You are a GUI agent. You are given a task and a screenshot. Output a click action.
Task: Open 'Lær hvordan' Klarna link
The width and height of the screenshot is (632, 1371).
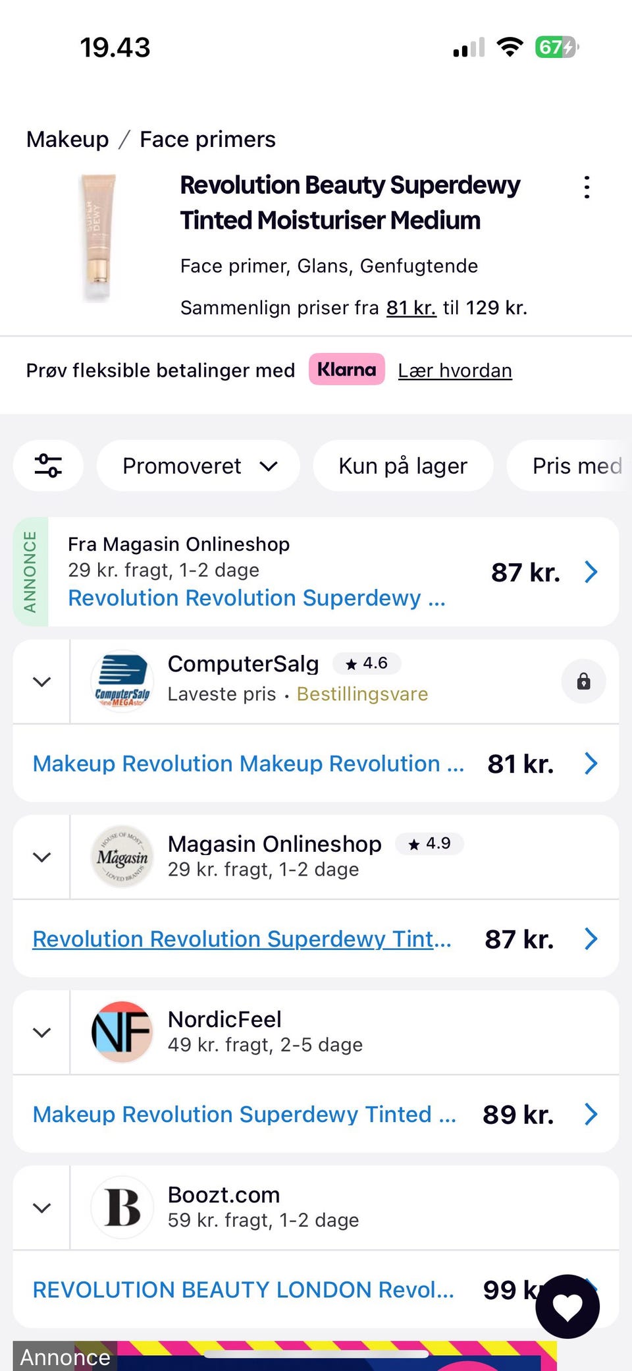454,370
